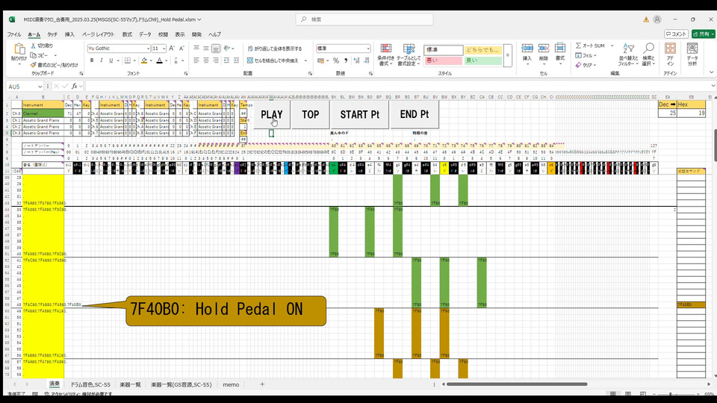Open the font size 11 dropdown
The image size is (717, 403).
(x=164, y=49)
